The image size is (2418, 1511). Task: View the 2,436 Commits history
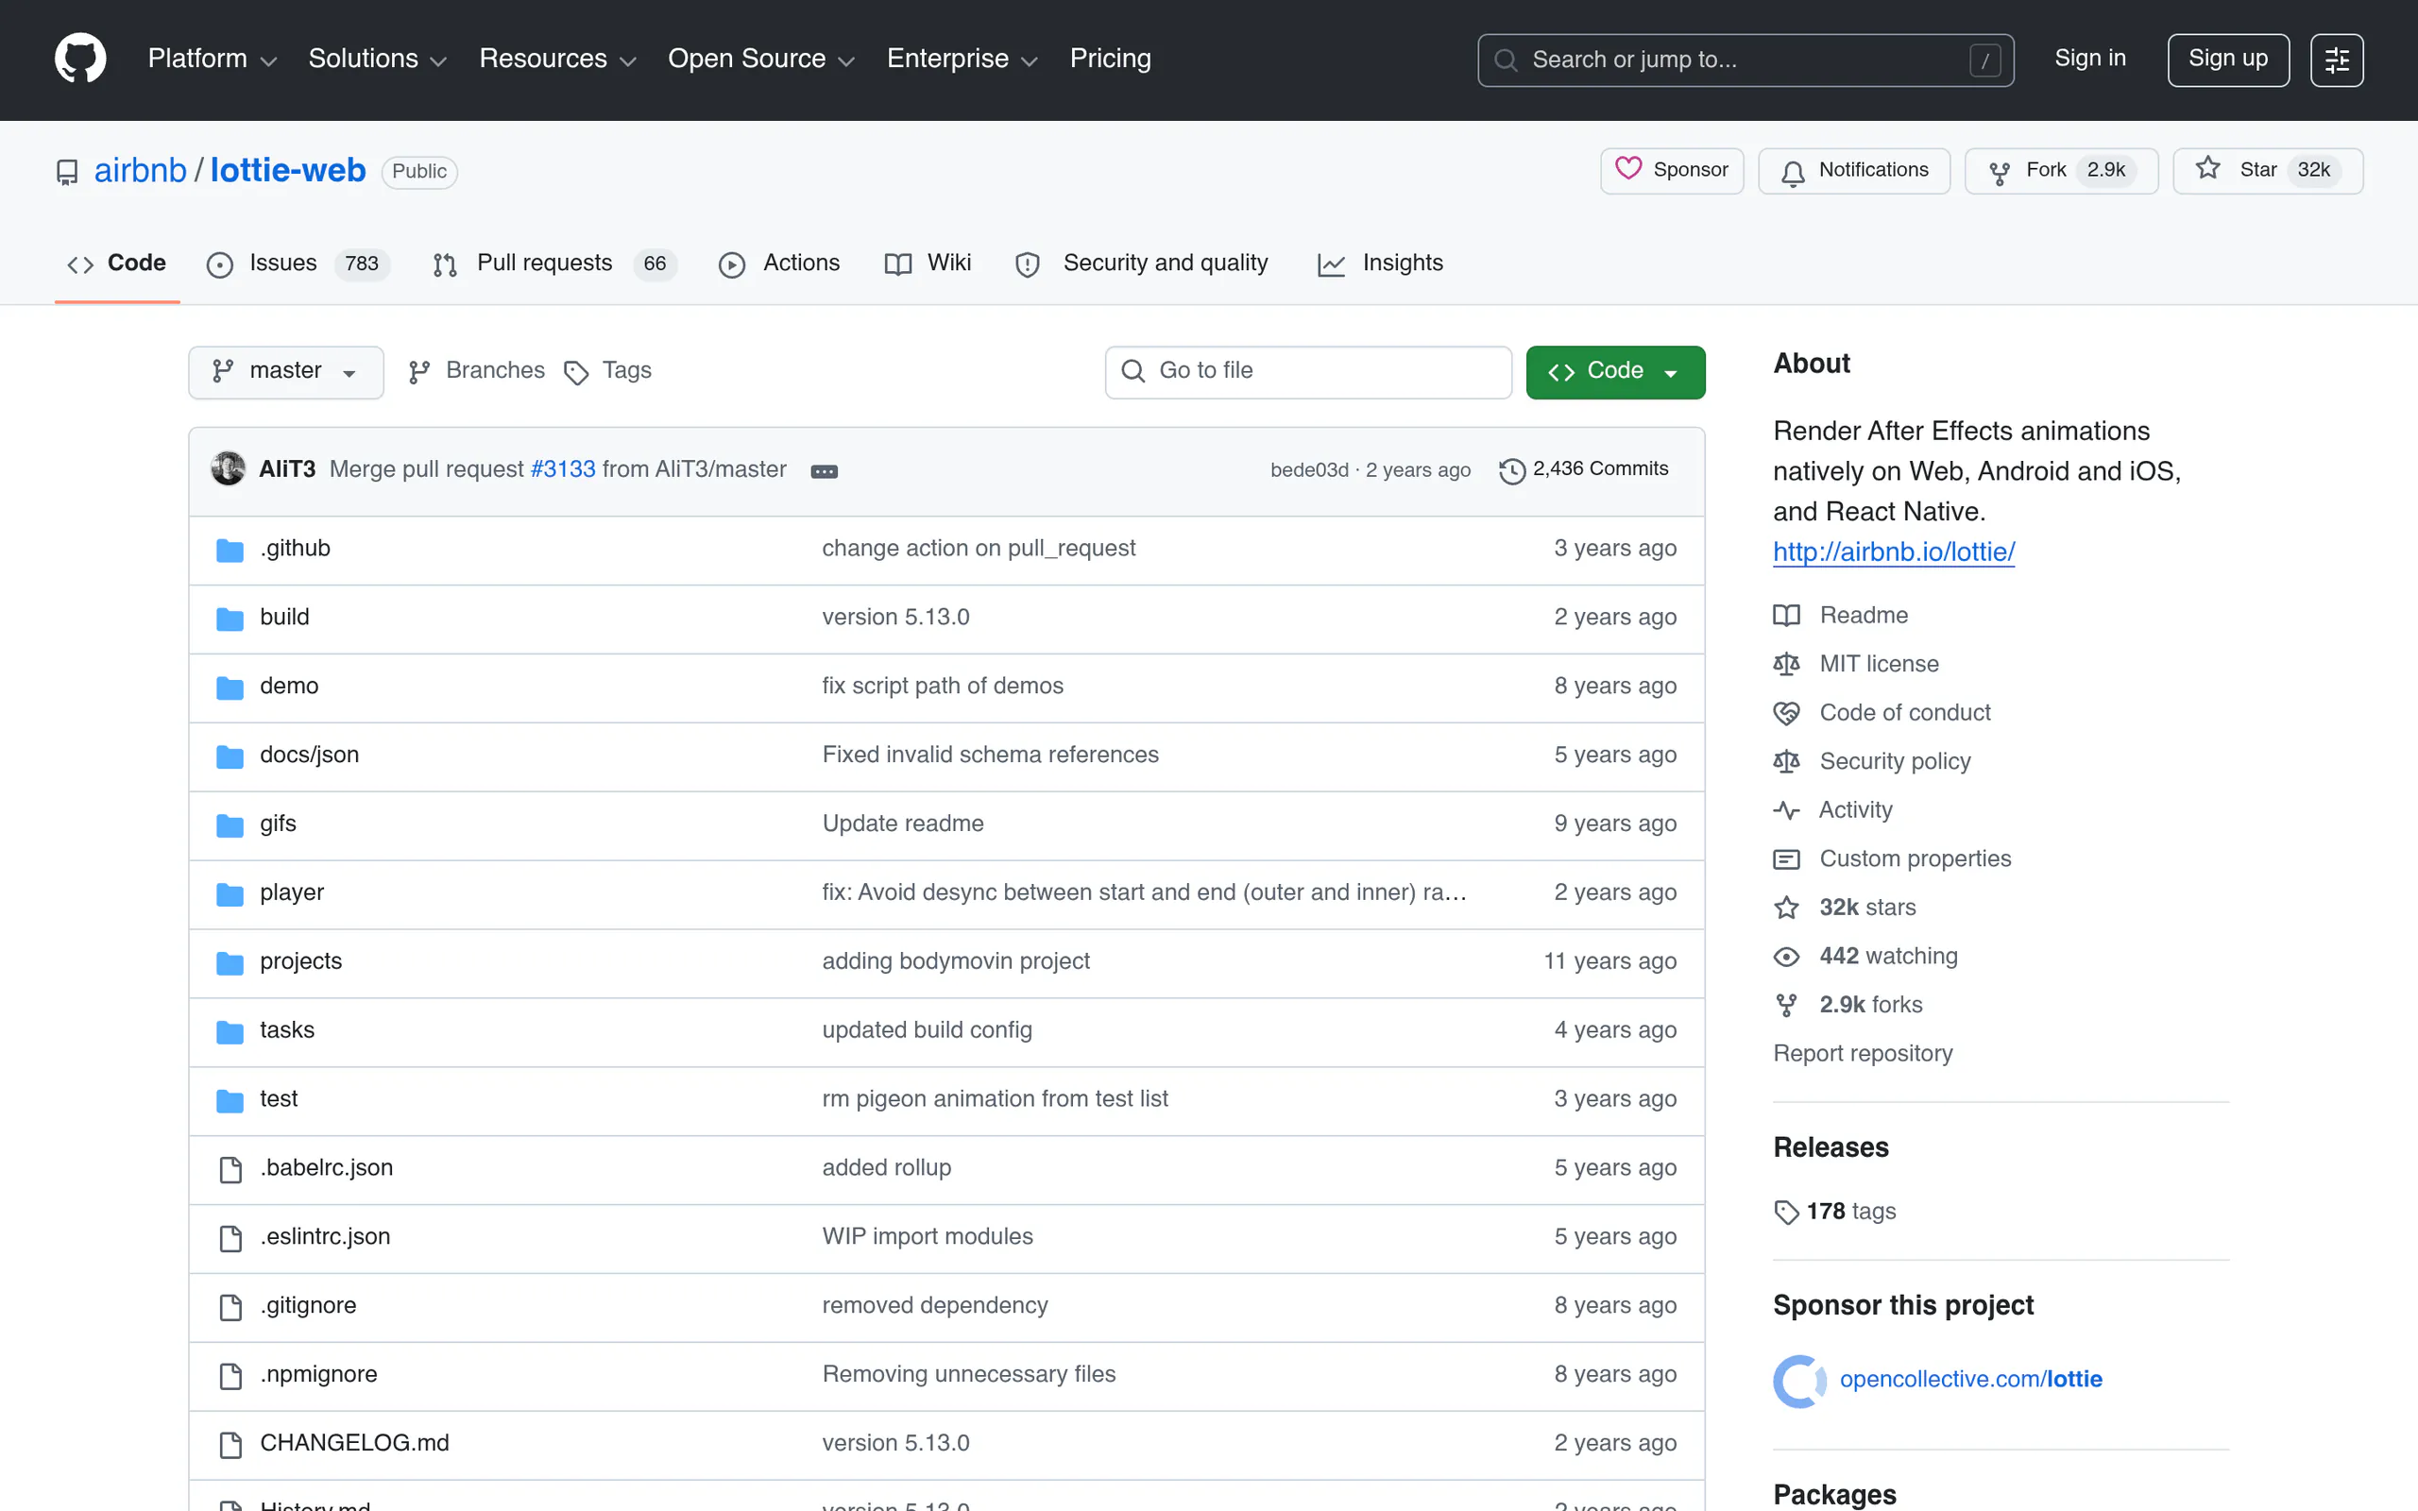point(1584,468)
